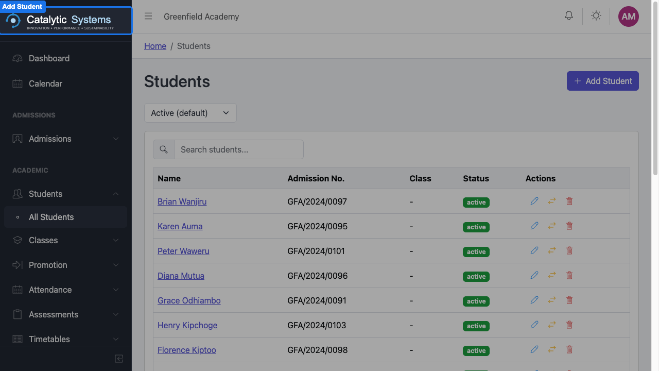Delete Grace Odhiambo with trash icon
Image resolution: width=659 pixels, height=371 pixels.
(x=569, y=300)
